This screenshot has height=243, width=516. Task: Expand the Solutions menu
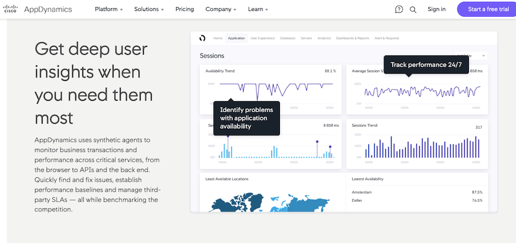point(149,9)
